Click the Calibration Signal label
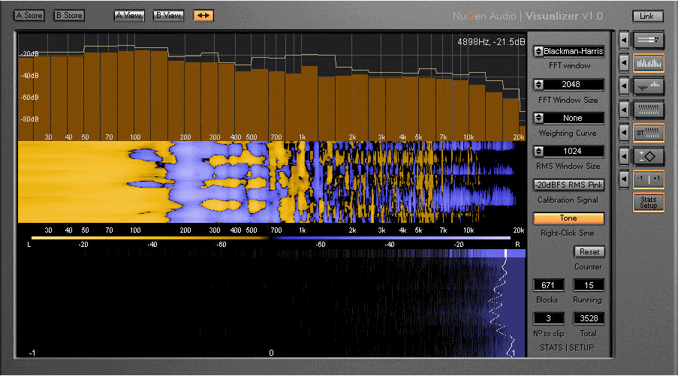Screen dimensions: 678x376 coord(568,200)
